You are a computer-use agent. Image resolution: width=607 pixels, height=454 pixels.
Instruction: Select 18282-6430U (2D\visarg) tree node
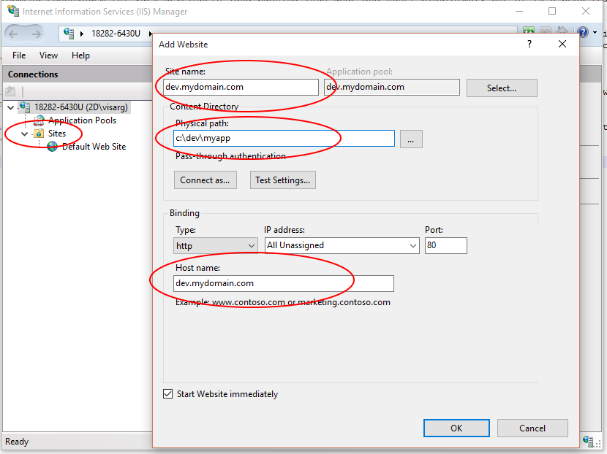tap(81, 107)
